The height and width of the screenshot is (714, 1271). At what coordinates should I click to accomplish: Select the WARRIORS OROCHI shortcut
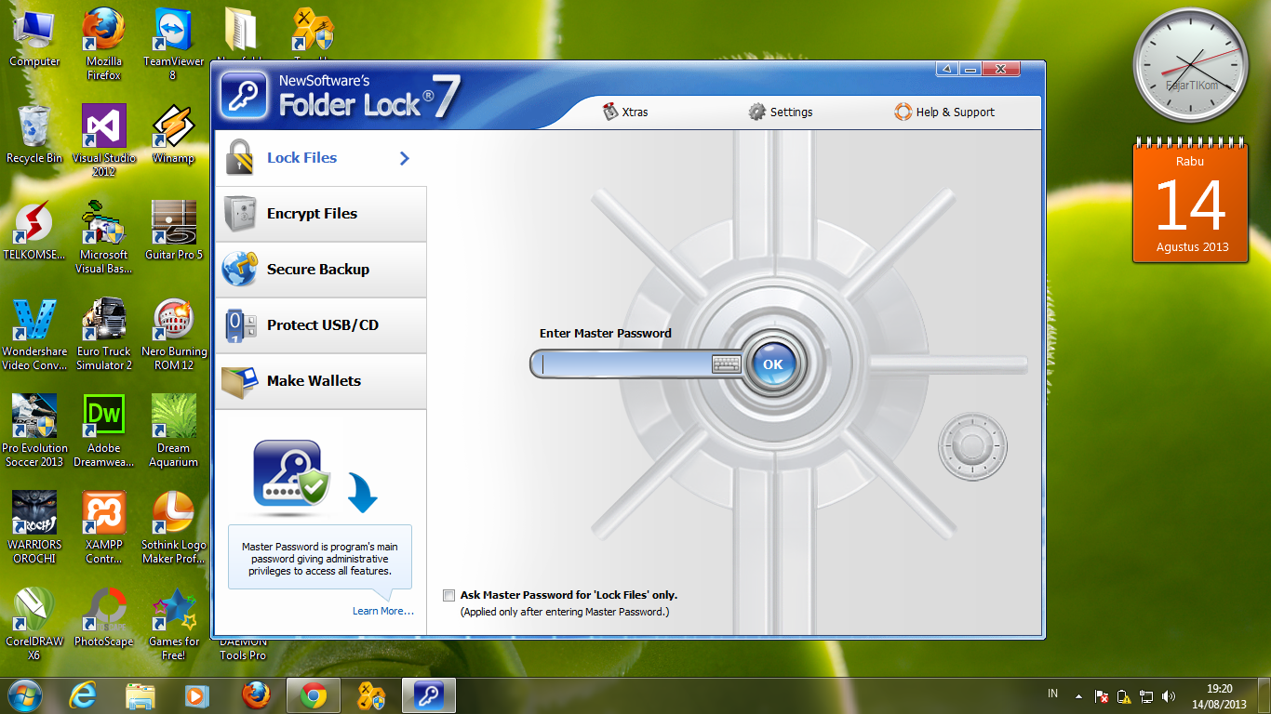34,528
